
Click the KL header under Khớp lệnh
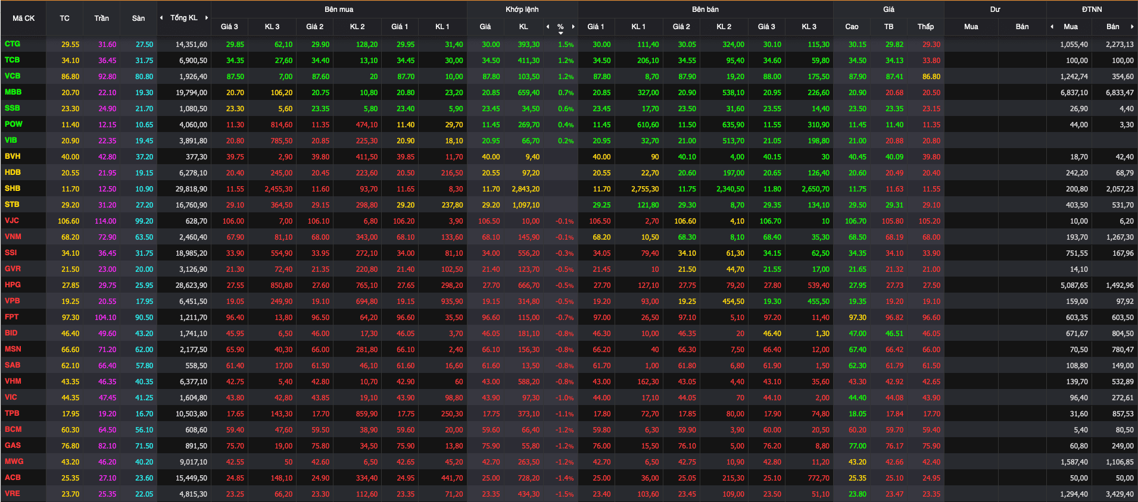(523, 27)
